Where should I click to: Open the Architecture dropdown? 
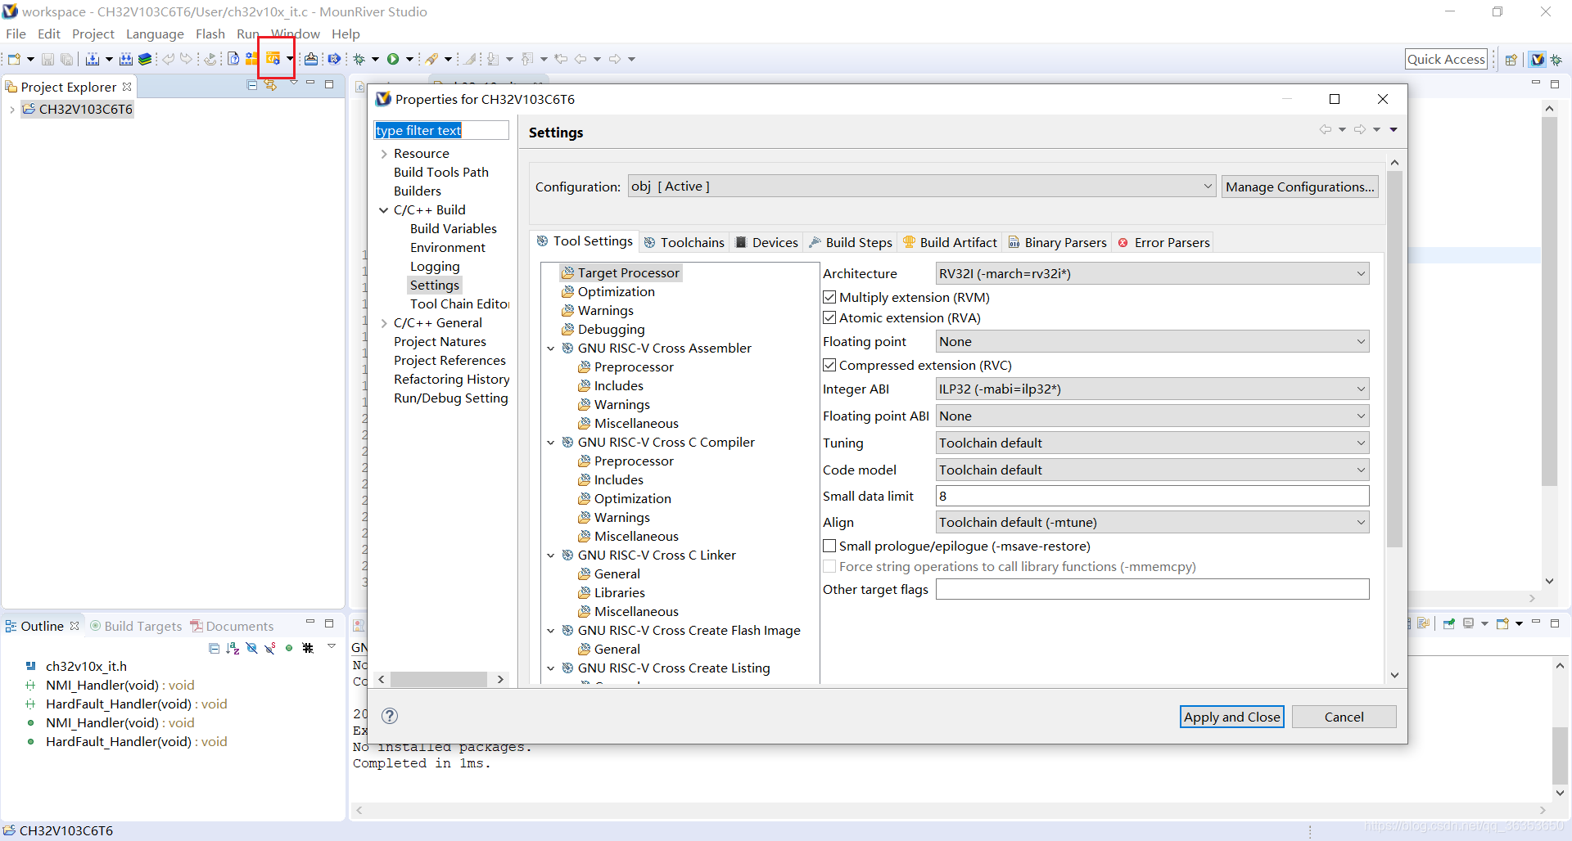(1152, 273)
